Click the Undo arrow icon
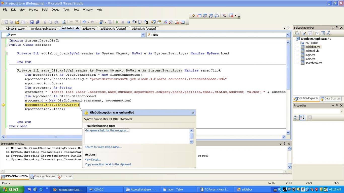 click(84, 22)
